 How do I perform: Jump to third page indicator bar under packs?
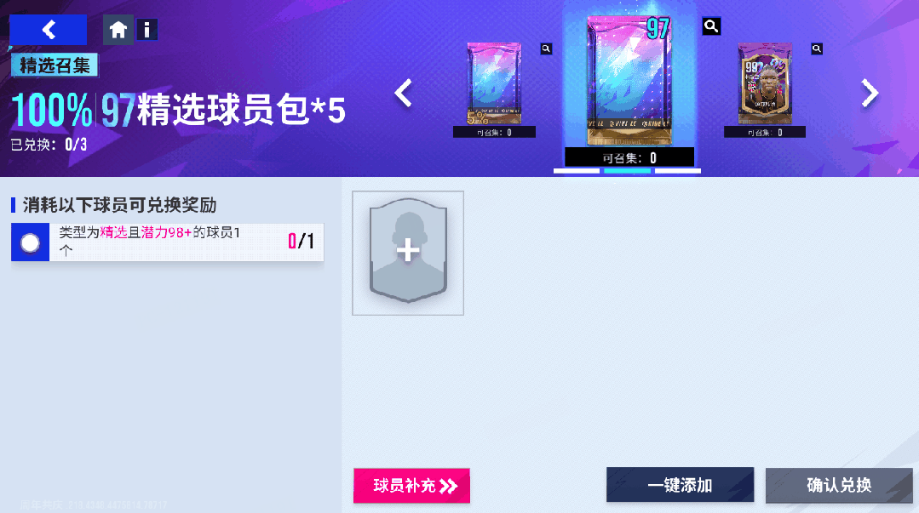(677, 171)
